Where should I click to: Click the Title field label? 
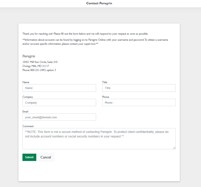pyautogui.click(x=105, y=82)
